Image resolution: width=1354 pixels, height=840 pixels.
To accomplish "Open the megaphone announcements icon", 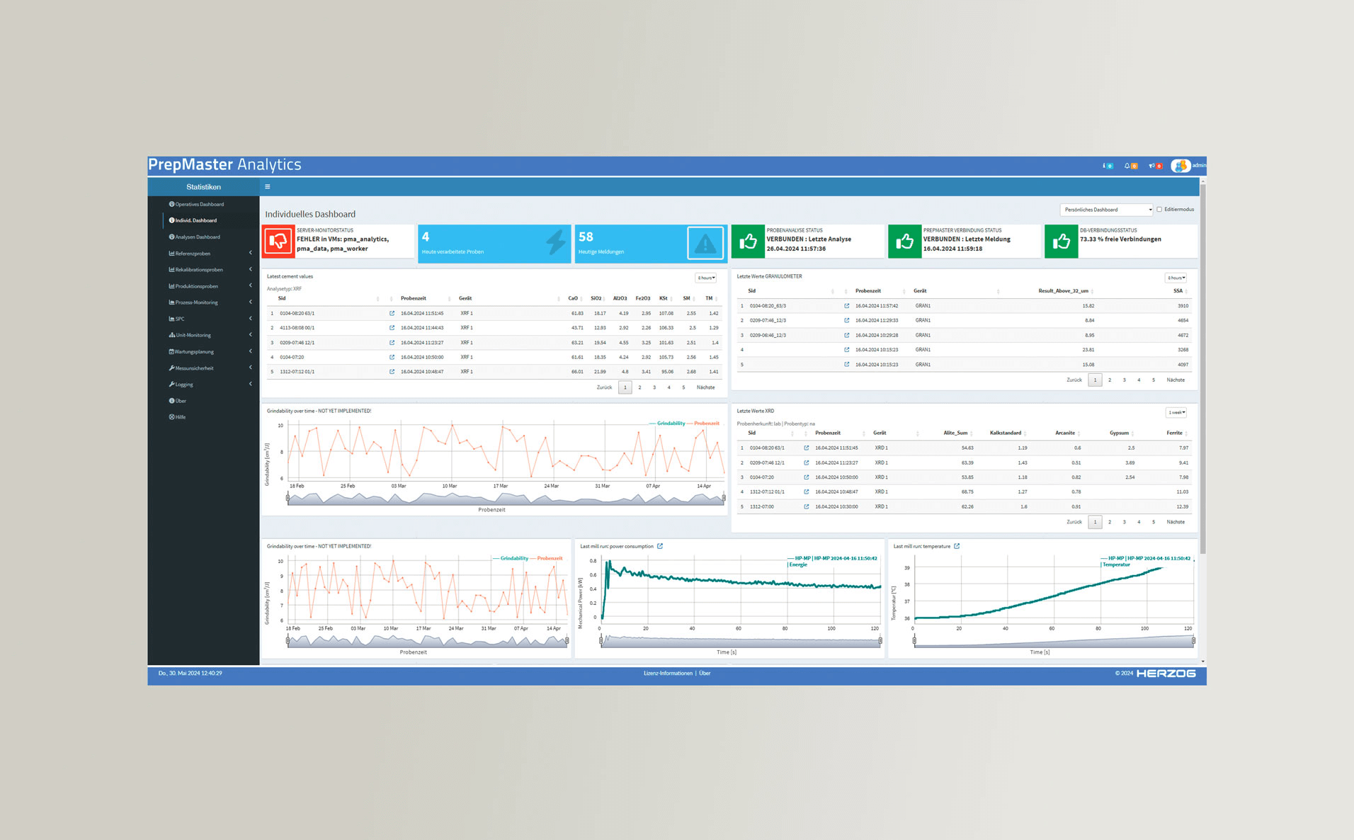I will [1155, 166].
